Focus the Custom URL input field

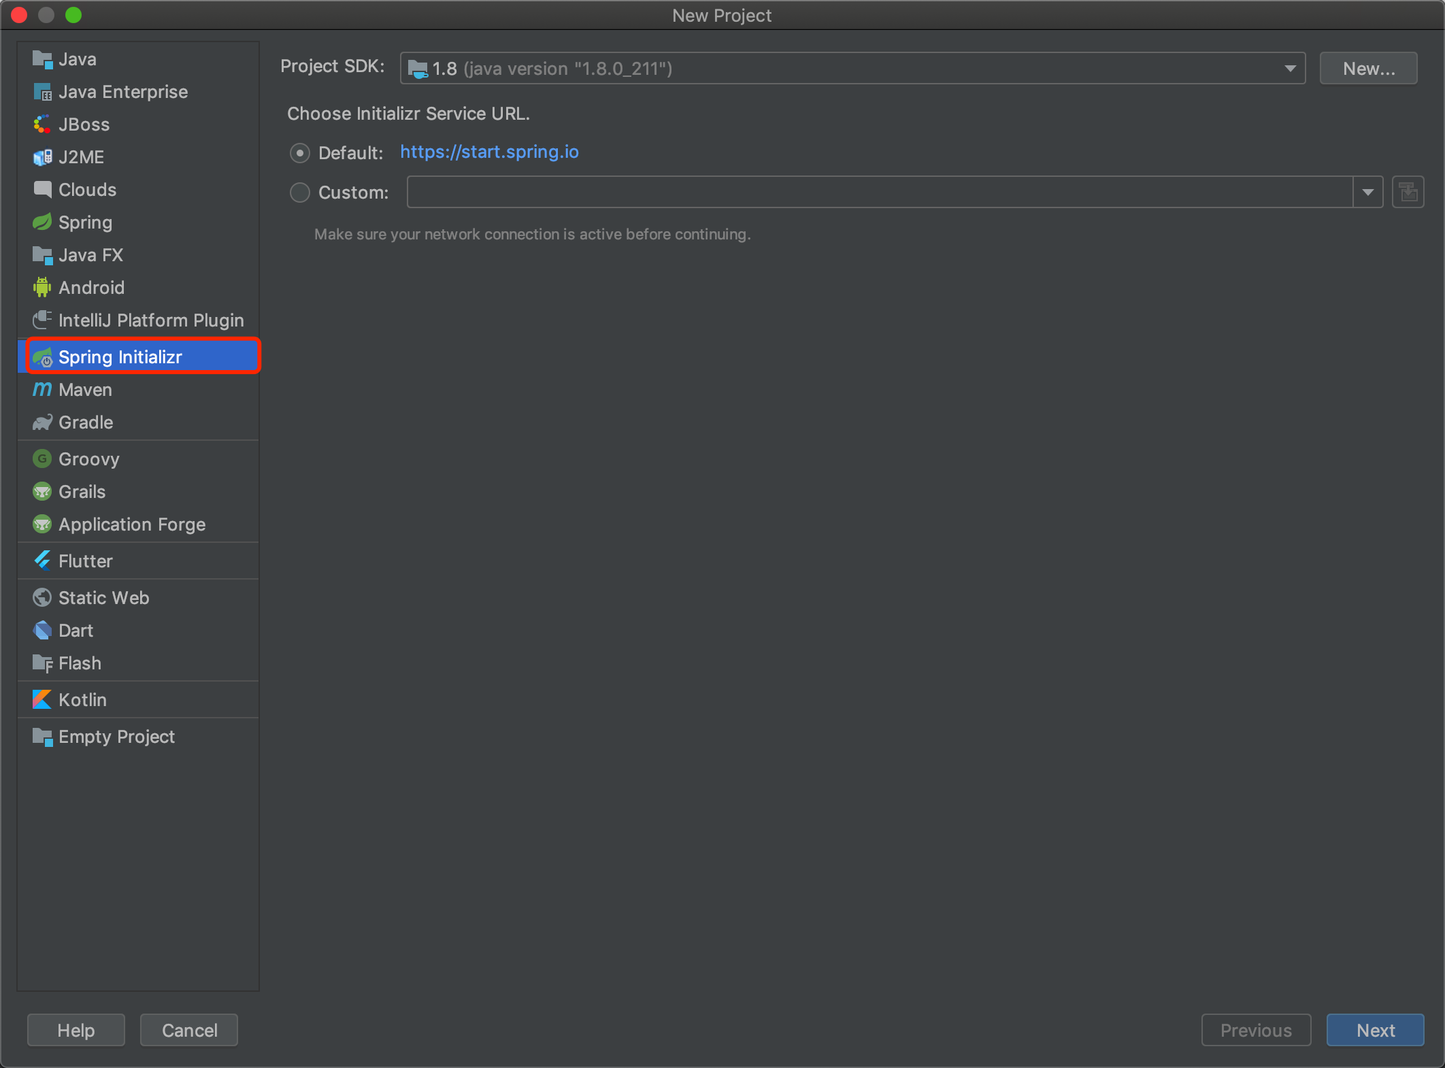point(880,193)
